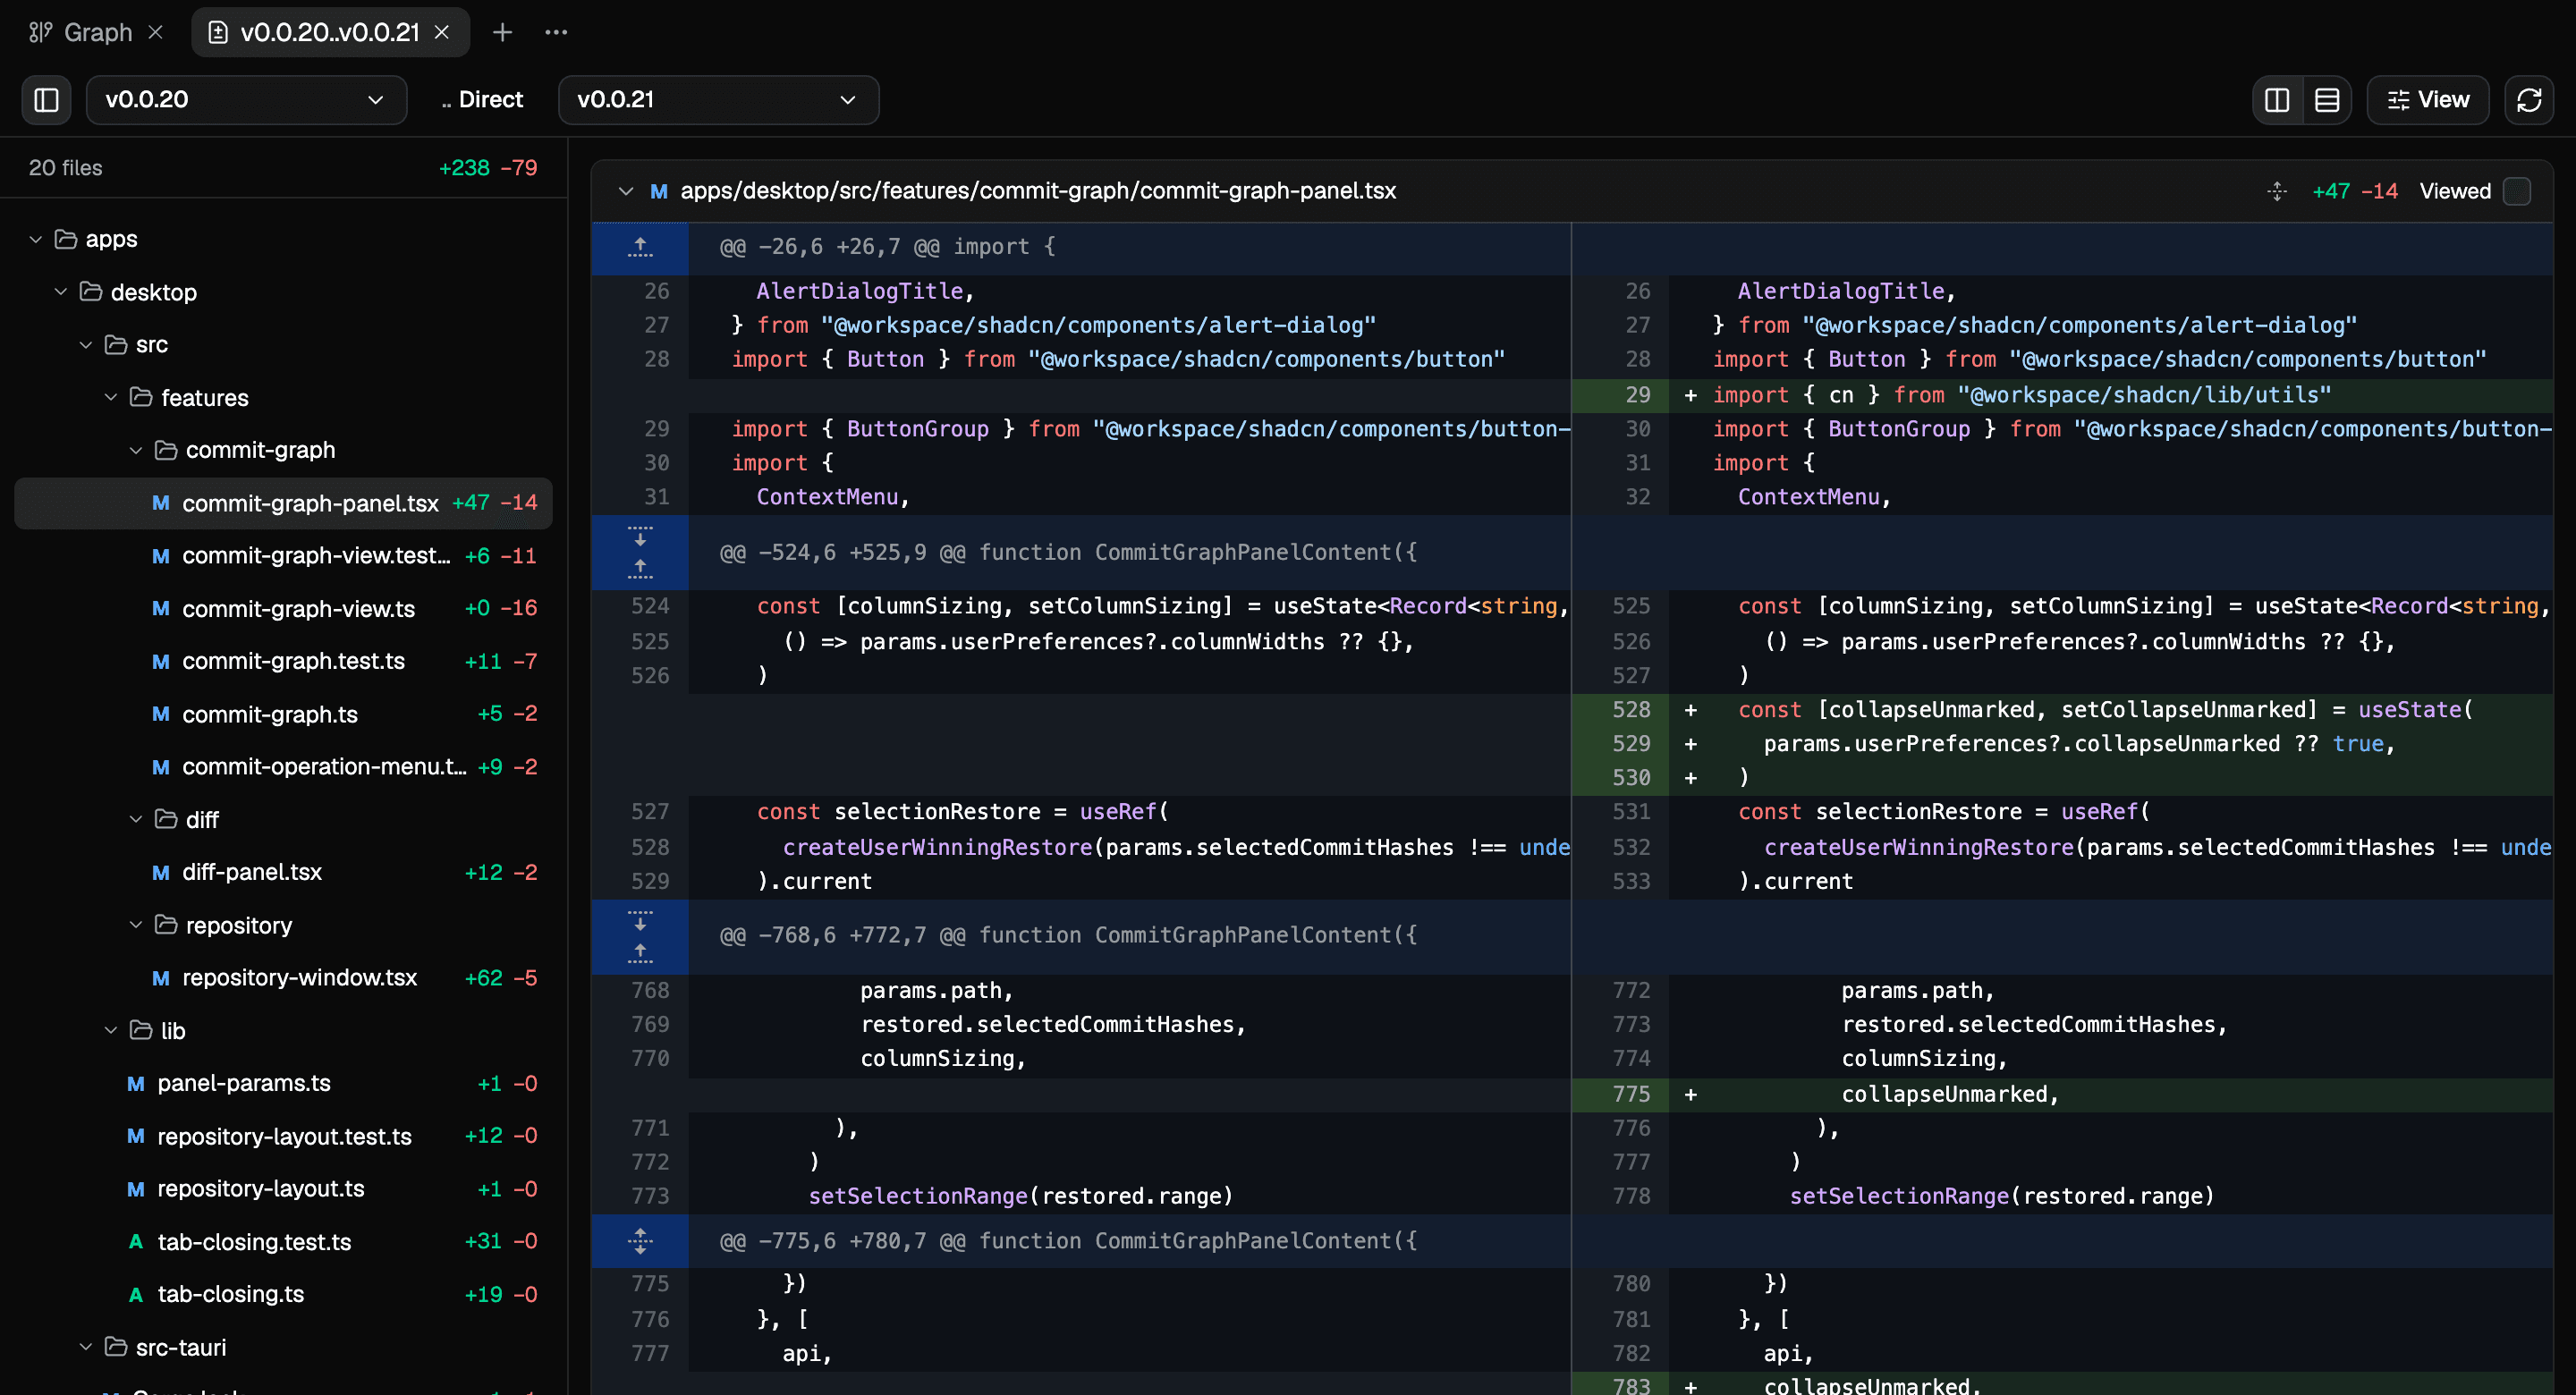This screenshot has height=1395, width=2576.
Task: Collapse the desktop folder chevron
Action: pos(61,292)
